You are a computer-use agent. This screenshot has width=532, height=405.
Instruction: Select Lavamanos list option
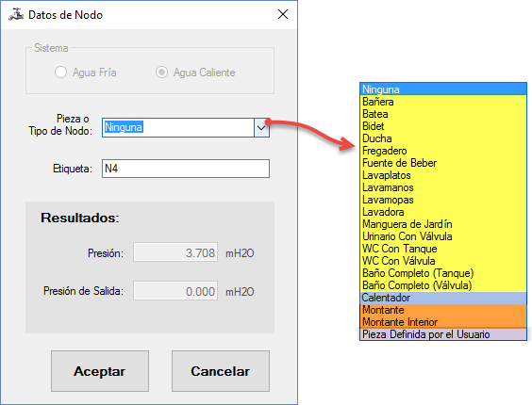click(443, 187)
